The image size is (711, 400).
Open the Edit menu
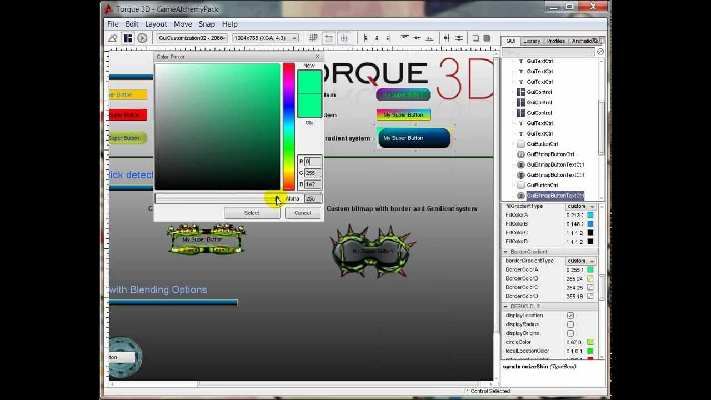pyautogui.click(x=132, y=24)
